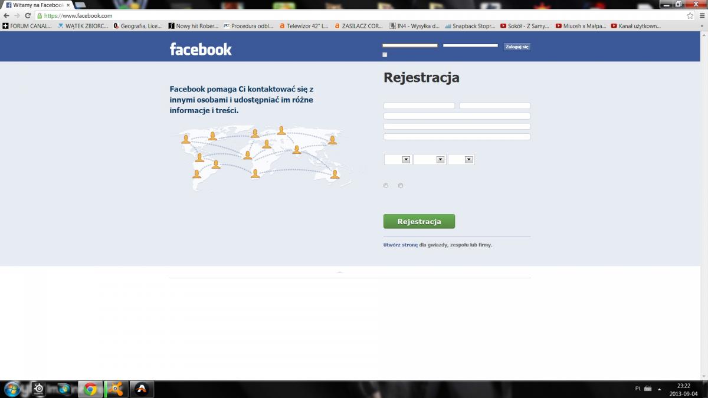Click the browser Forward arrow
The width and height of the screenshot is (708, 398).
point(17,16)
